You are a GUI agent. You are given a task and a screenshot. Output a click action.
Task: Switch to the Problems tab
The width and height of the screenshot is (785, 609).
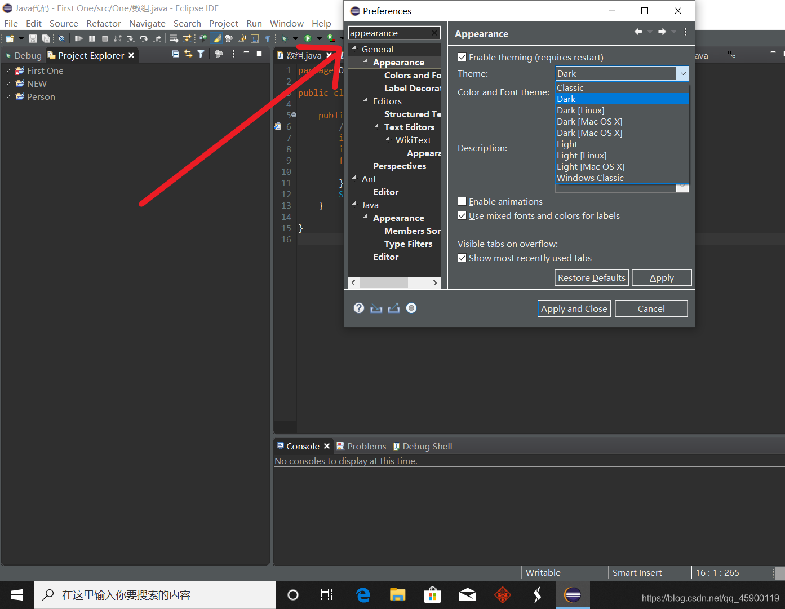click(361, 446)
